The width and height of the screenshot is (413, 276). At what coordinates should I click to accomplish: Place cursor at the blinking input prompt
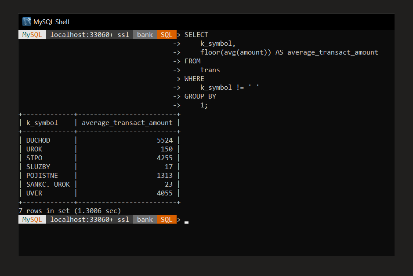(x=185, y=223)
